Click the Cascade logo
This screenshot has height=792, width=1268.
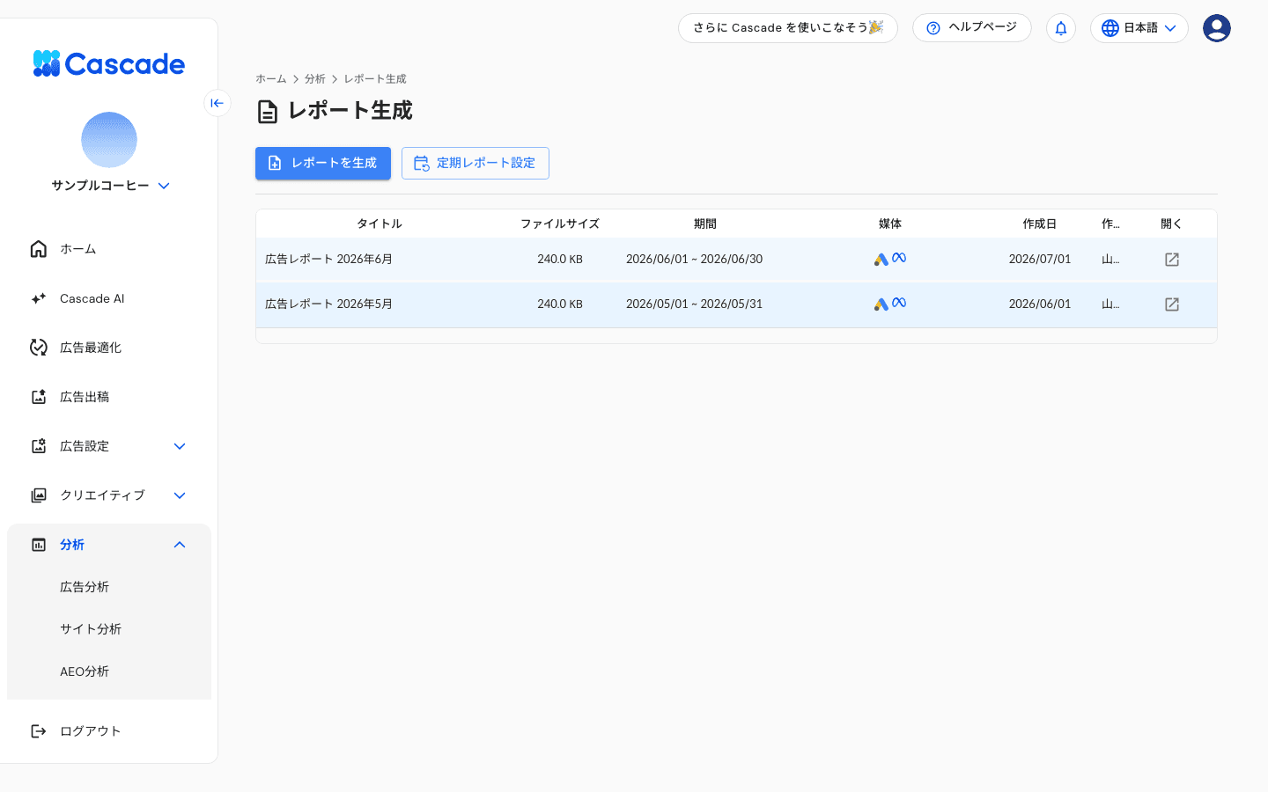[x=108, y=63]
